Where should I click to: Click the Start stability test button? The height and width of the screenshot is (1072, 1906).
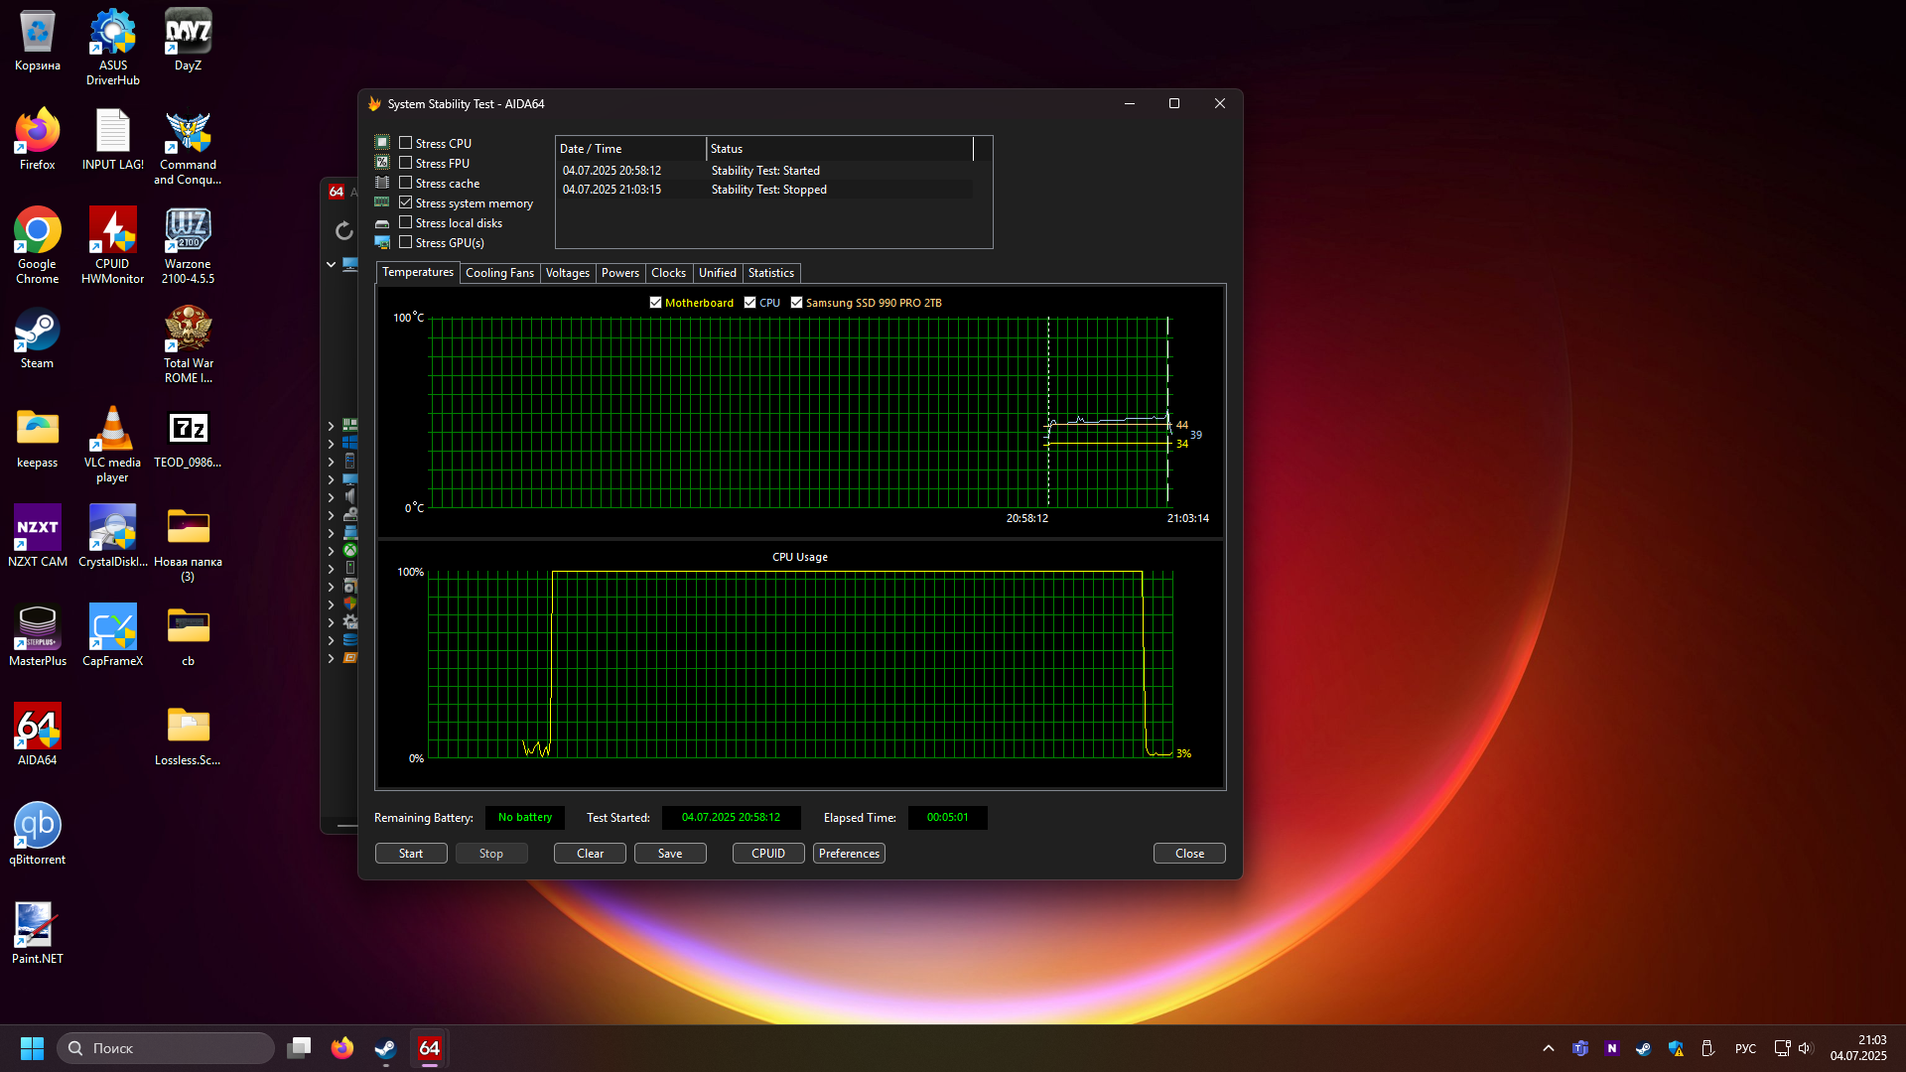pyautogui.click(x=411, y=854)
